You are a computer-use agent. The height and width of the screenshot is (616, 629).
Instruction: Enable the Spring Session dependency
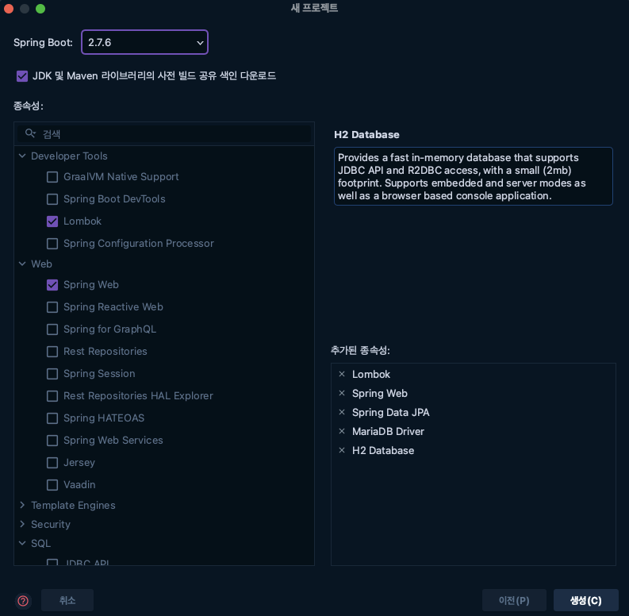click(52, 374)
